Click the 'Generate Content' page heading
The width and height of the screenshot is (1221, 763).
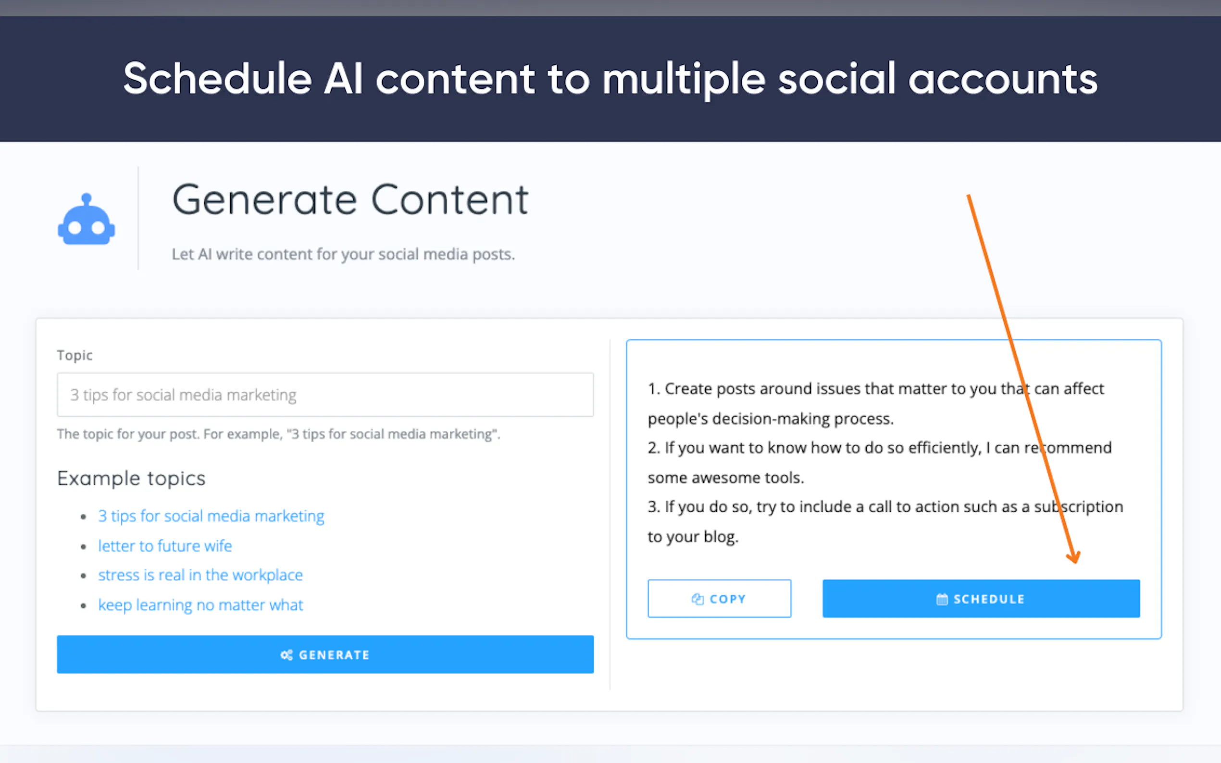(350, 200)
